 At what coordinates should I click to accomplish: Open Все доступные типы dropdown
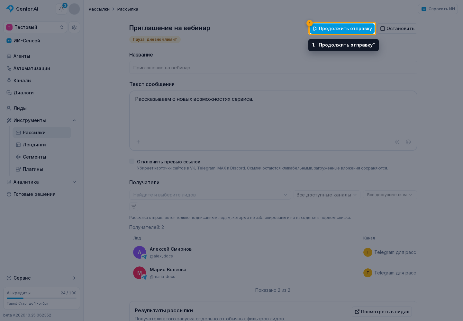coord(390,195)
